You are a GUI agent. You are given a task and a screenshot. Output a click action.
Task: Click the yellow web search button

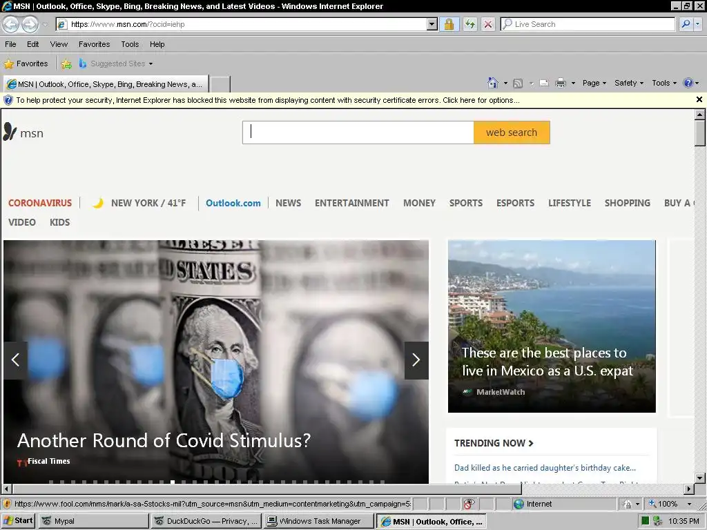(x=512, y=132)
